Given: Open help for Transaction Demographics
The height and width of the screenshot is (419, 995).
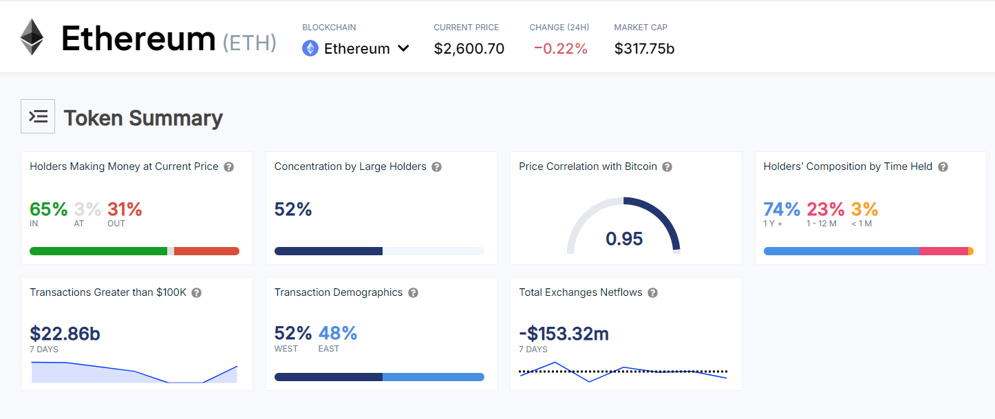Looking at the screenshot, I should (x=413, y=293).
